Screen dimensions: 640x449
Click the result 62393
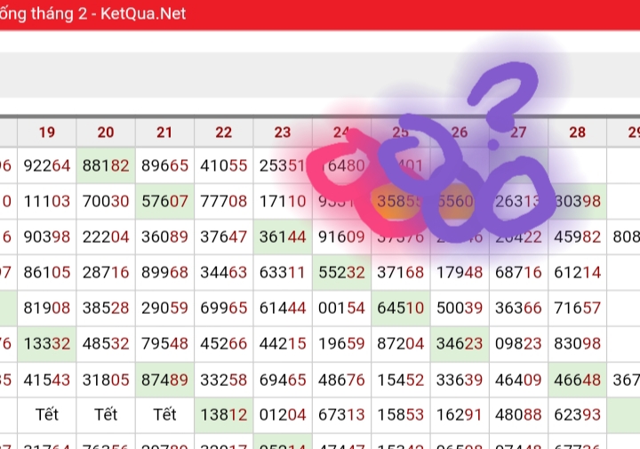pyautogui.click(x=577, y=414)
